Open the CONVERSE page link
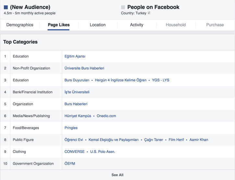This screenshot has width=235, height=180. pos(74,152)
